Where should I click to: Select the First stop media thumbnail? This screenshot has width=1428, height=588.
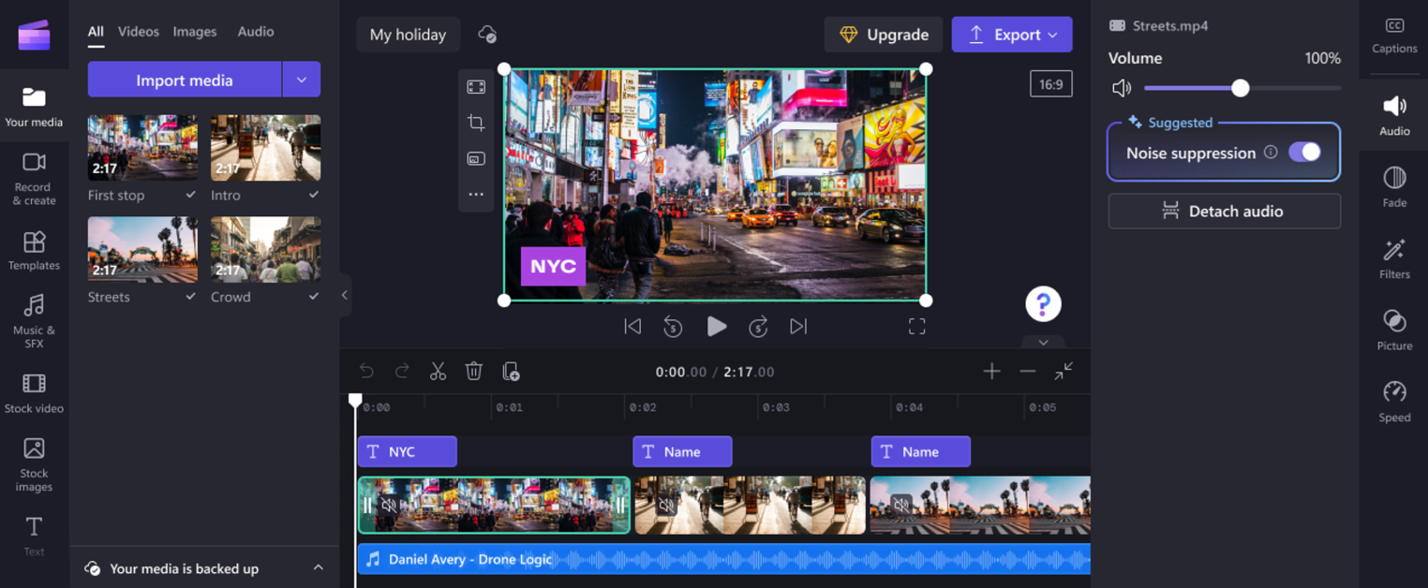[142, 148]
